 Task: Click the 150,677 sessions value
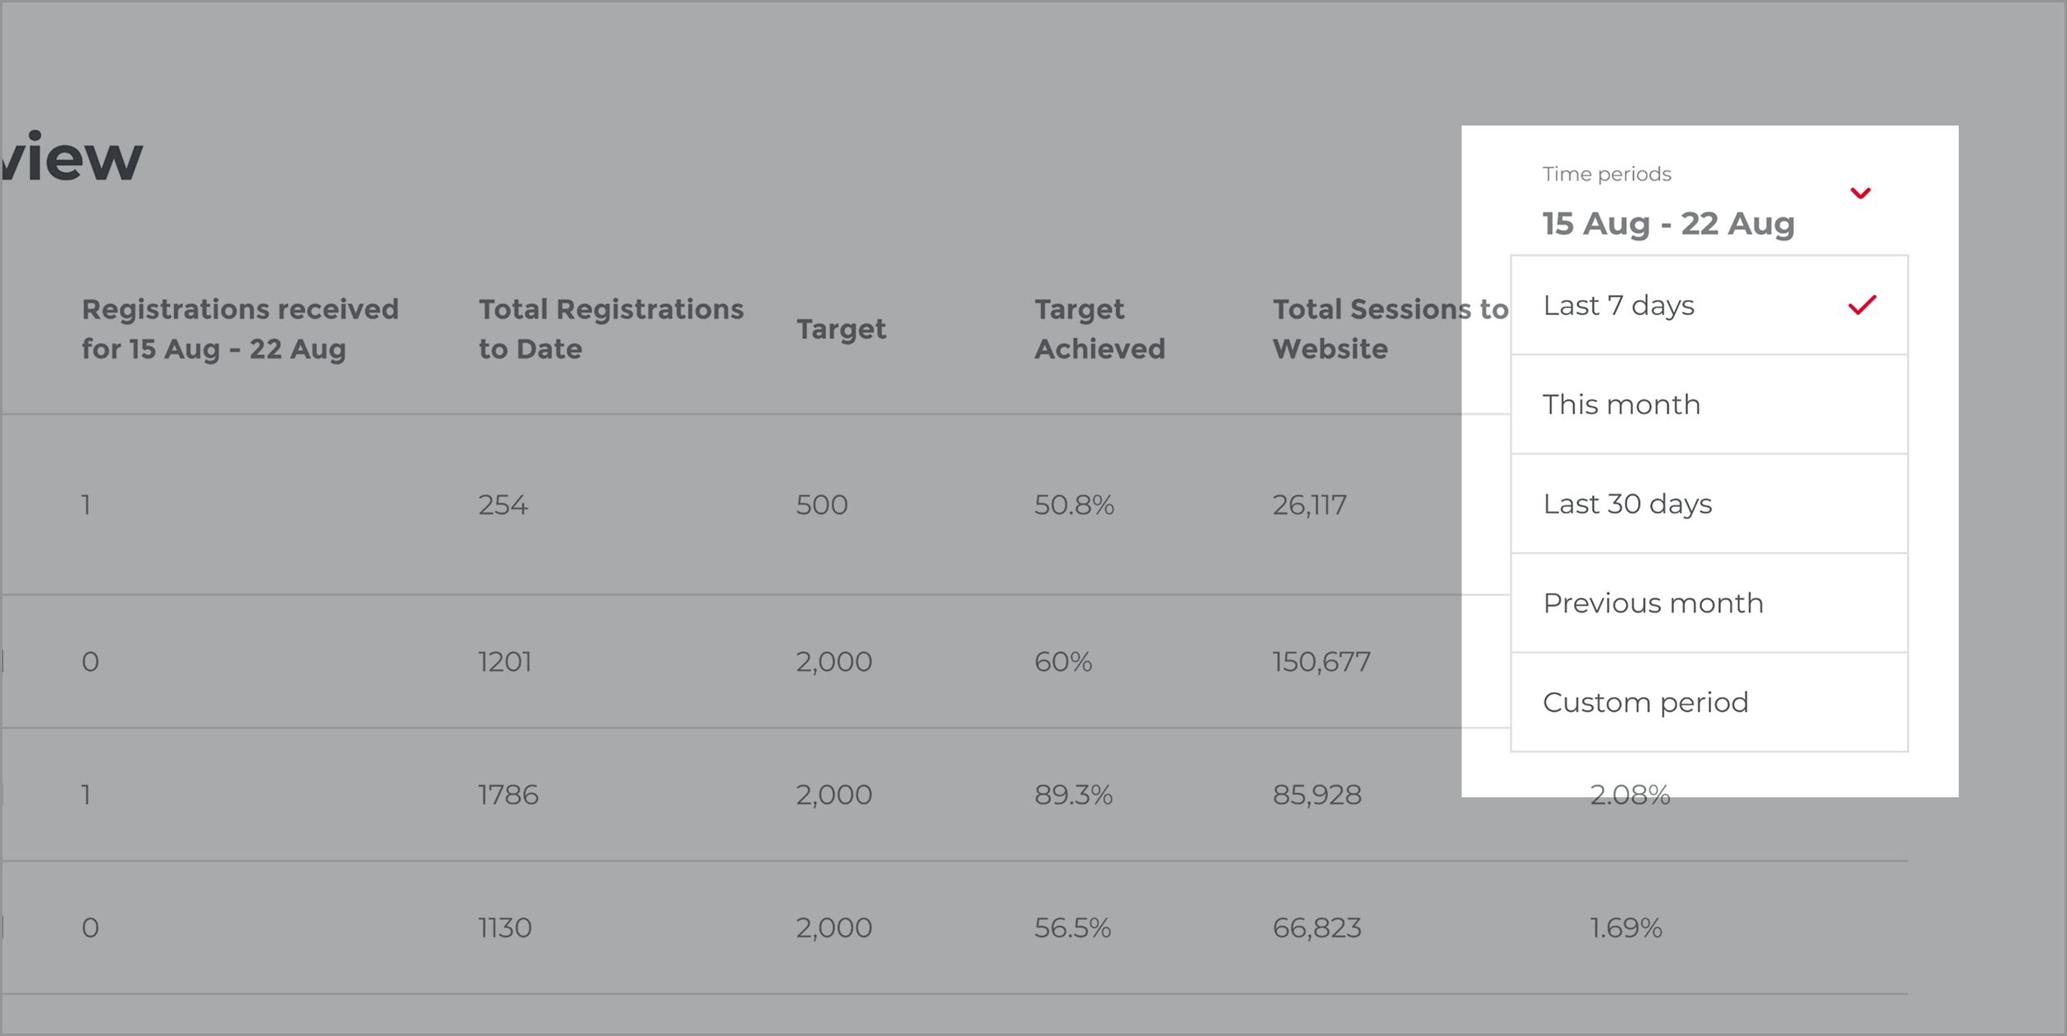pyautogui.click(x=1321, y=662)
